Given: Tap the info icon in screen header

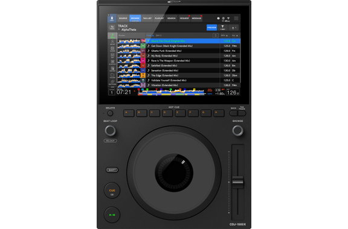Looking at the screenshot, I should click(218, 19).
